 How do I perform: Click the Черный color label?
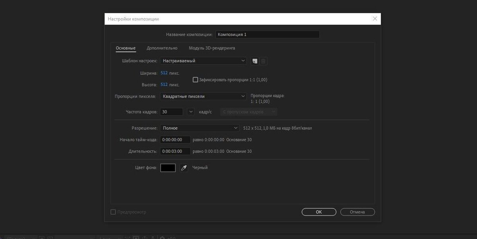(200, 168)
